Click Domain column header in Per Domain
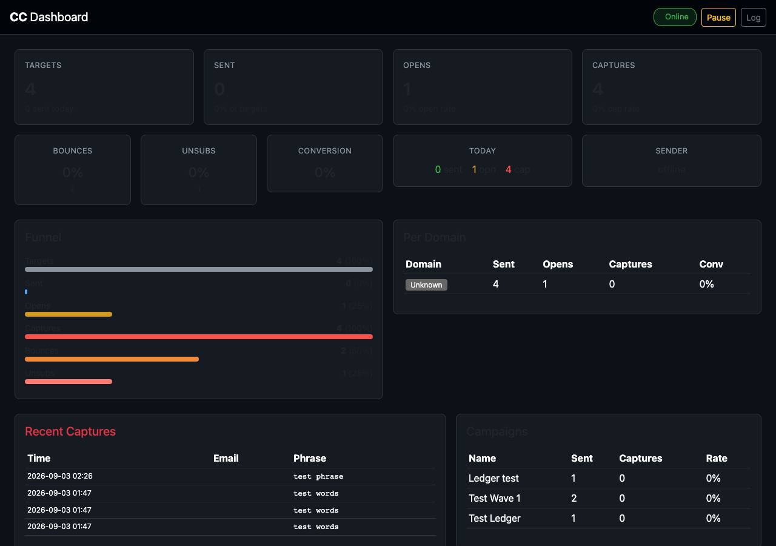Screen dimensions: 776x546 point(423,264)
